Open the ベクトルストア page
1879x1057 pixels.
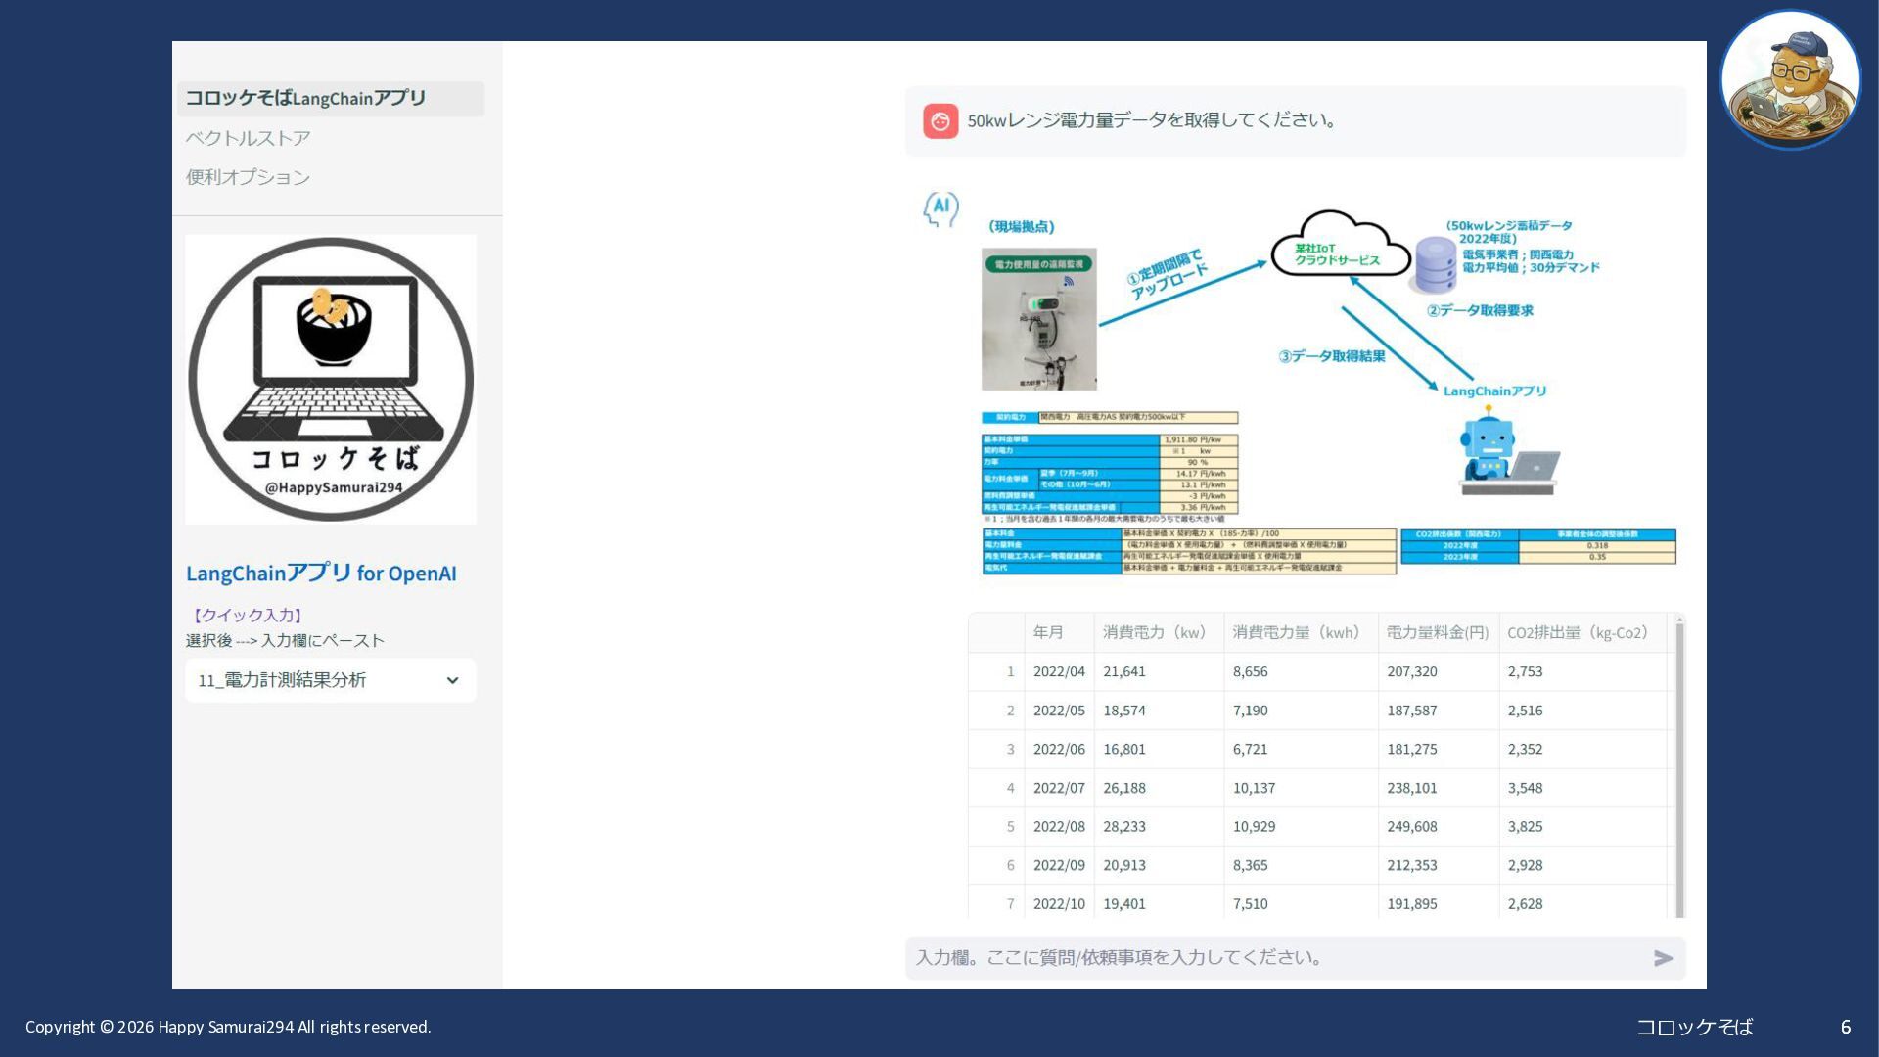[248, 138]
